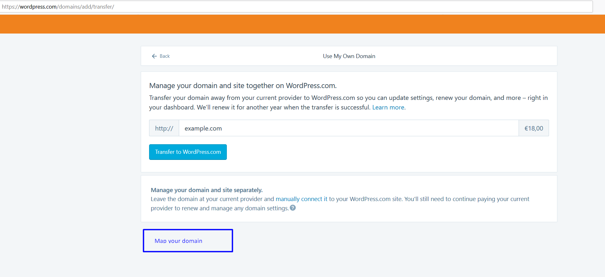The height and width of the screenshot is (277, 605).
Task: Click the Map your domain link
Action: pos(179,241)
